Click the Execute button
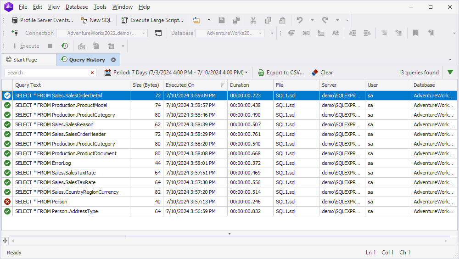 tap(26, 46)
